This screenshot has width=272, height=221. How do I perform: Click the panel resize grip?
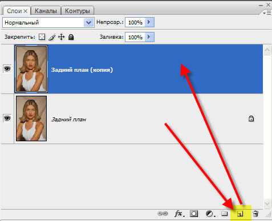click(x=269, y=215)
